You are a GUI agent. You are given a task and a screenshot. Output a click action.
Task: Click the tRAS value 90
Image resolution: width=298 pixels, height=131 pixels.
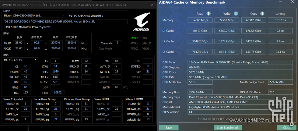tap(26, 87)
